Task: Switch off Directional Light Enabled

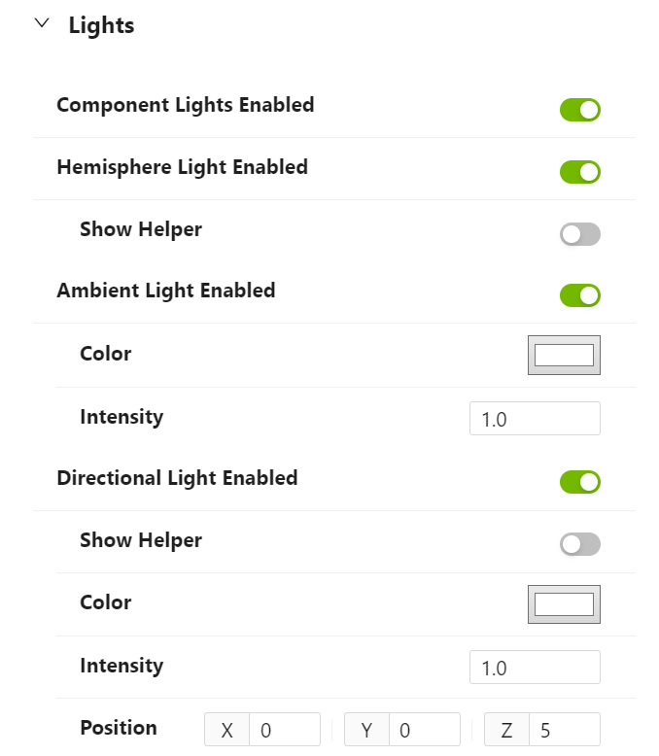Action: tap(579, 482)
